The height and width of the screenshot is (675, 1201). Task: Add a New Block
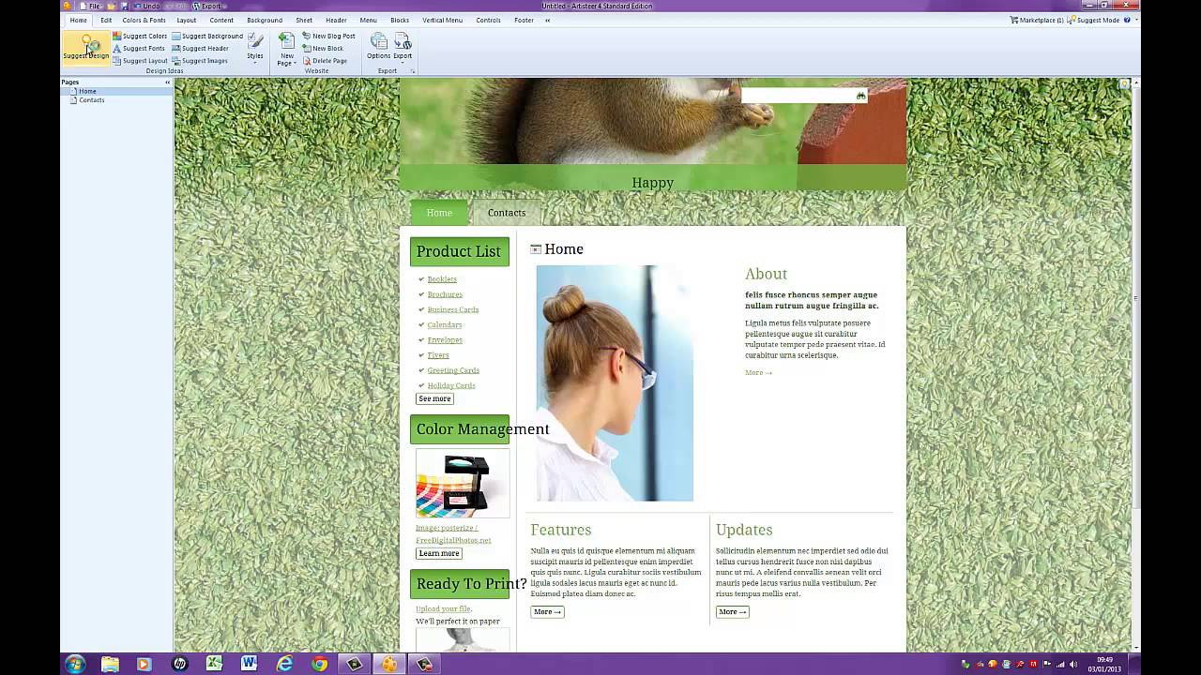323,48
